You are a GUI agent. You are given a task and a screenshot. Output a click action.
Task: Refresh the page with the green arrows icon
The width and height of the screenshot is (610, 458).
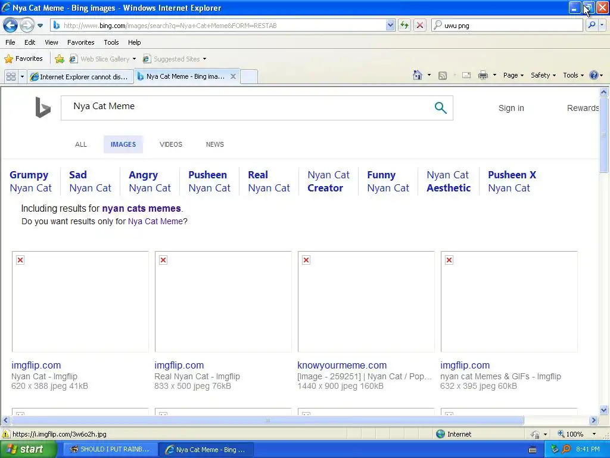tap(404, 26)
